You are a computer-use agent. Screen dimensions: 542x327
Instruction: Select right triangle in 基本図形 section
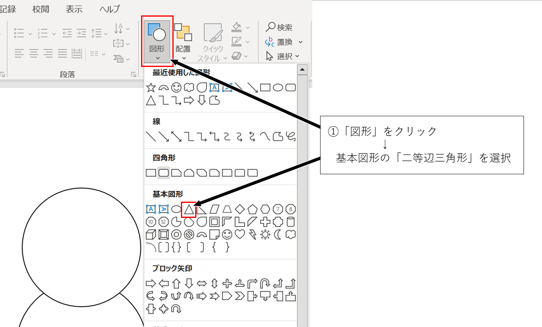tap(202, 209)
